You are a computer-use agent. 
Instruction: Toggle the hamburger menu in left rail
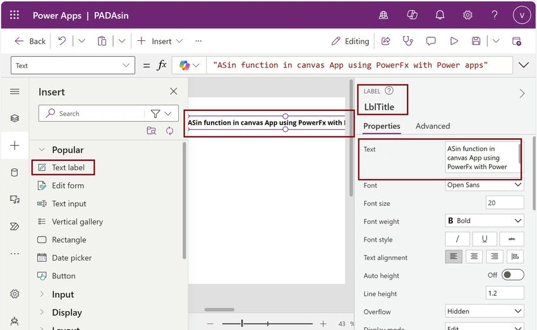(x=15, y=91)
